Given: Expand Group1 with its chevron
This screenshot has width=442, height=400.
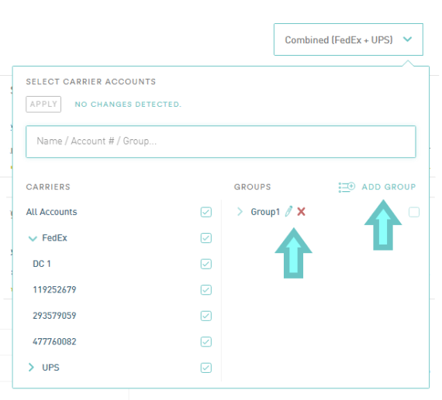Looking at the screenshot, I should point(240,211).
